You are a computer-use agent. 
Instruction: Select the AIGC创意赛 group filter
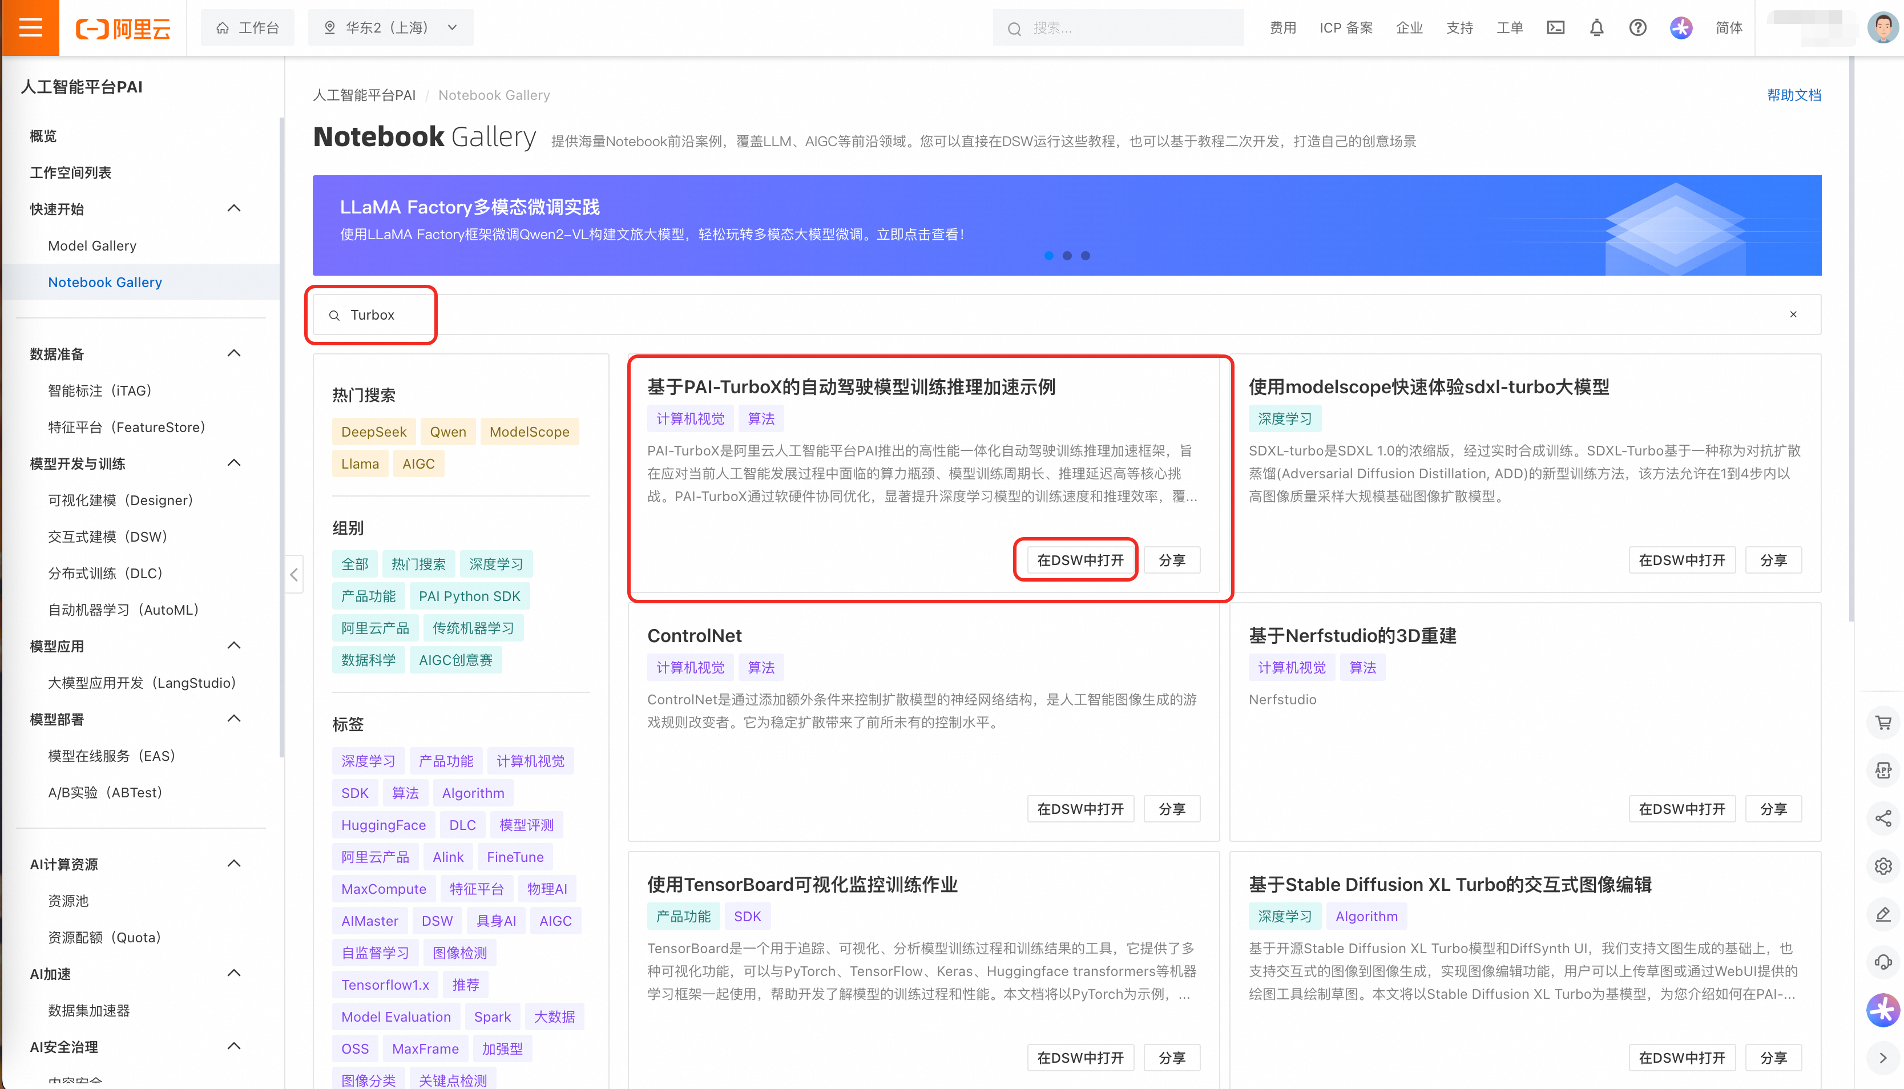tap(455, 660)
